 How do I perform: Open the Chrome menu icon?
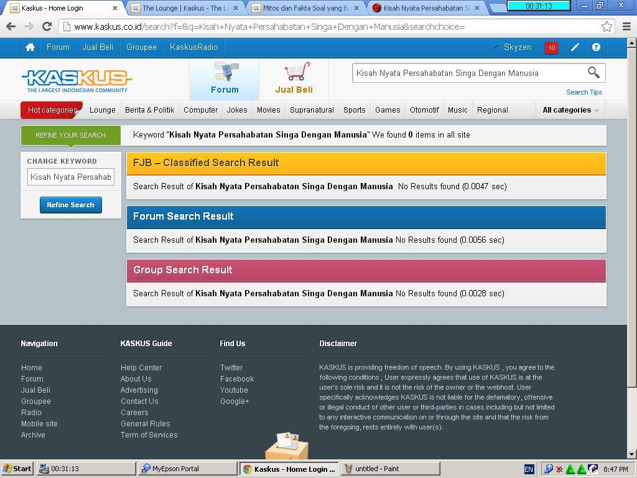[626, 27]
